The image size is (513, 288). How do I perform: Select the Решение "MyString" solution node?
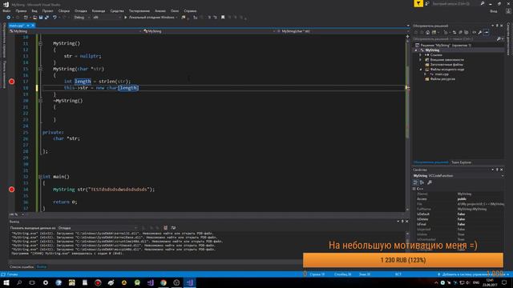coord(443,46)
